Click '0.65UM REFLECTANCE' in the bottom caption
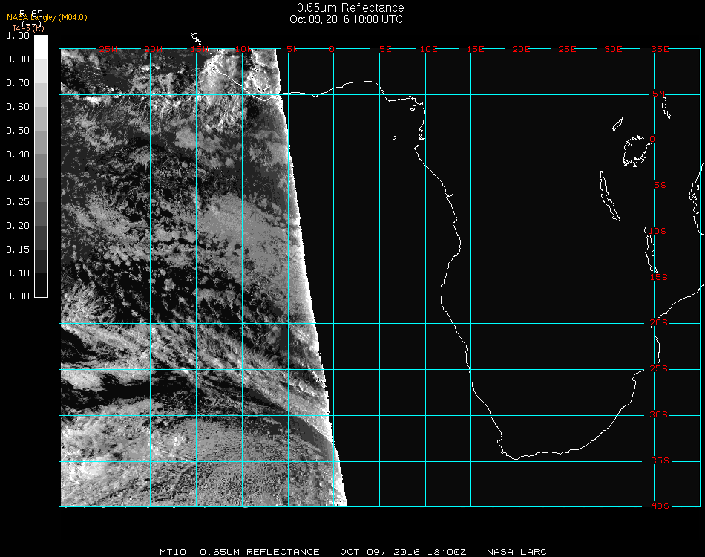705x557 pixels. 260,552
